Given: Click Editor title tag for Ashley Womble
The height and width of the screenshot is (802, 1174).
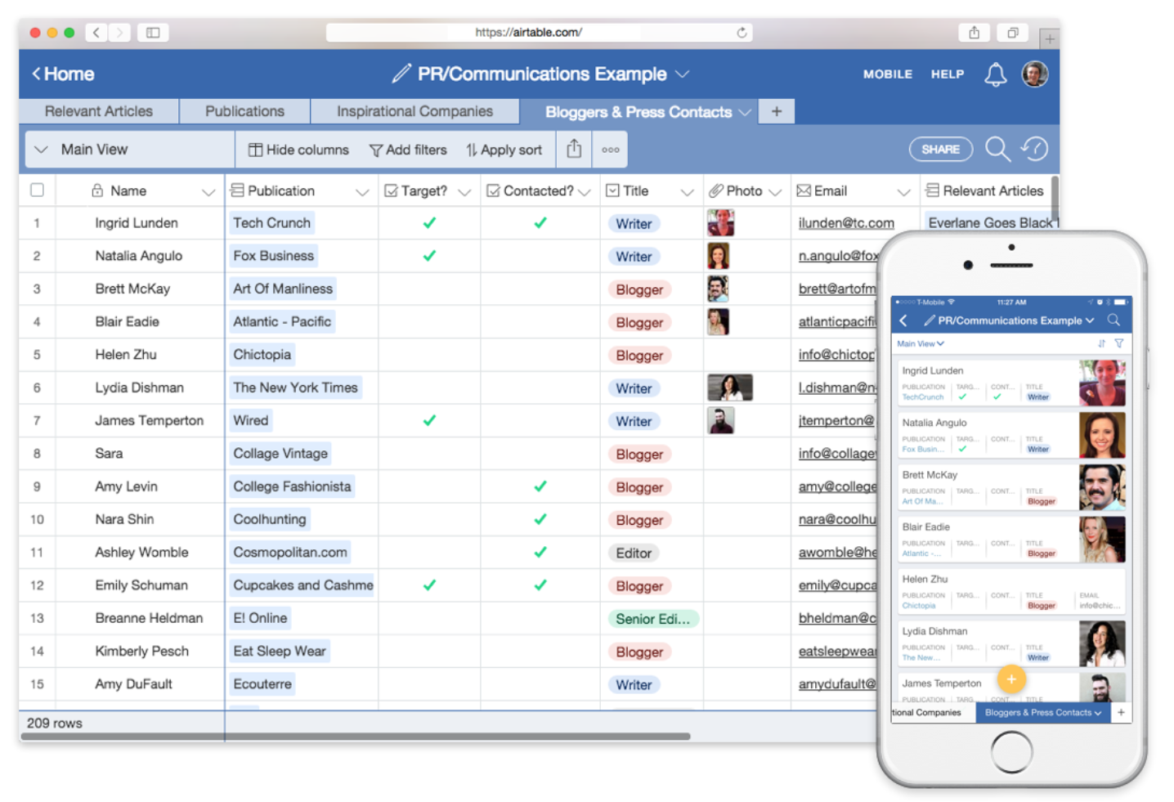Looking at the screenshot, I should [634, 553].
